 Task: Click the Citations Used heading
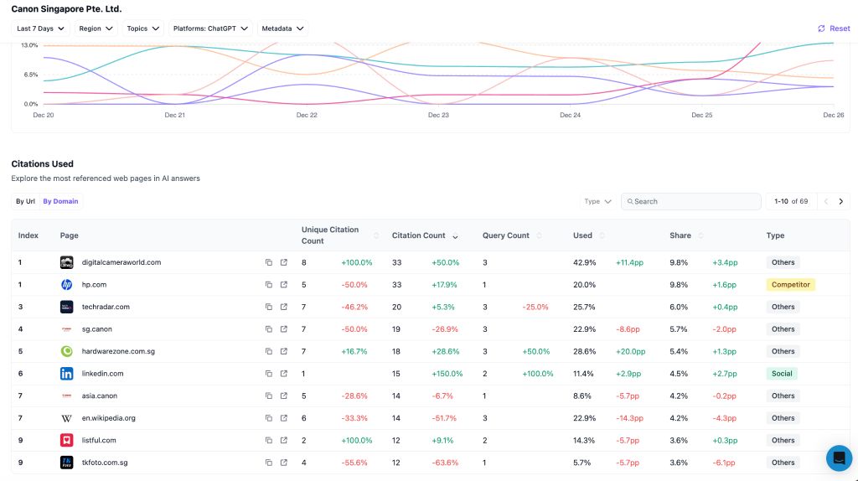[x=42, y=163]
